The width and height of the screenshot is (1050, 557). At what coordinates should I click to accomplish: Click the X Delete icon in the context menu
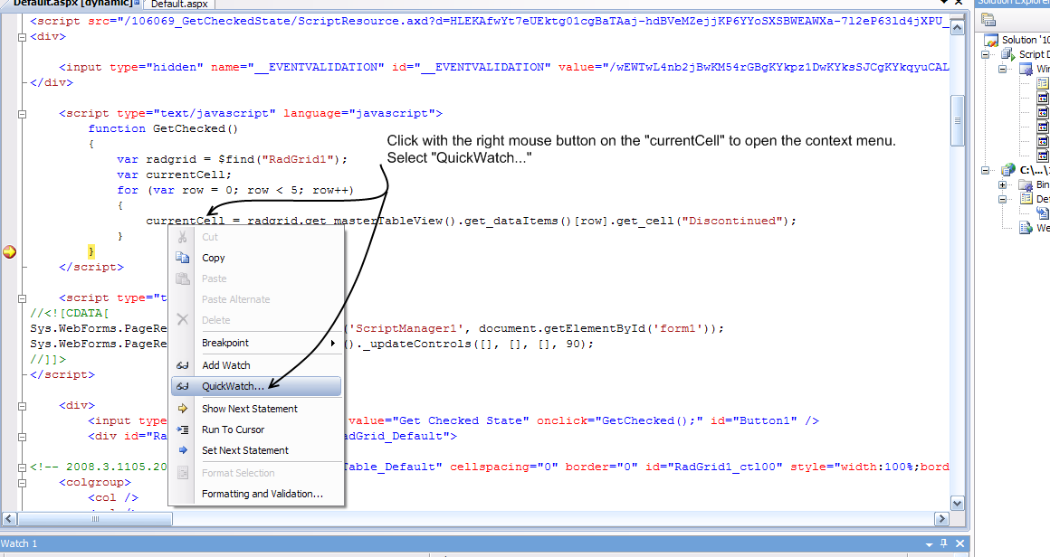182,319
